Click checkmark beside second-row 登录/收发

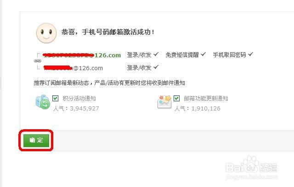(x=156, y=67)
